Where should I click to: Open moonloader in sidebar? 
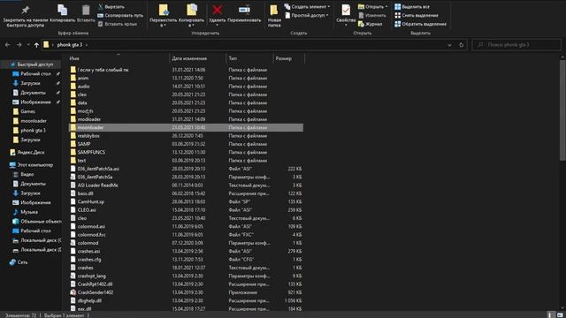[x=29, y=121]
